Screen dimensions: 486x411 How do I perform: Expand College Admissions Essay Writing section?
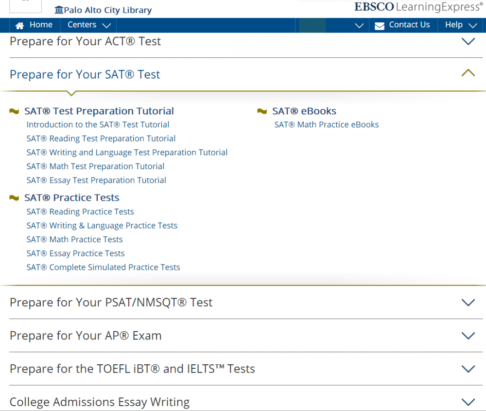[x=468, y=402]
